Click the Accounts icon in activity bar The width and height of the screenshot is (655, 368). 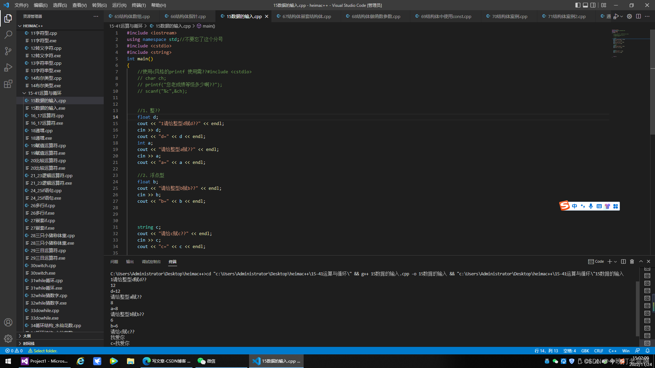tap(8, 322)
